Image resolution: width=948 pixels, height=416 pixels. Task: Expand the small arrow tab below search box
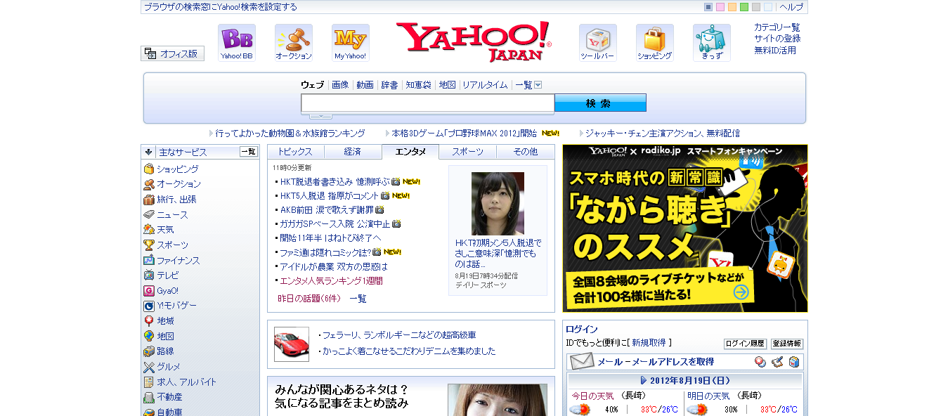[x=320, y=116]
